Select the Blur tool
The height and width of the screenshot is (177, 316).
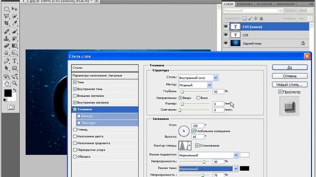(x=6, y=53)
